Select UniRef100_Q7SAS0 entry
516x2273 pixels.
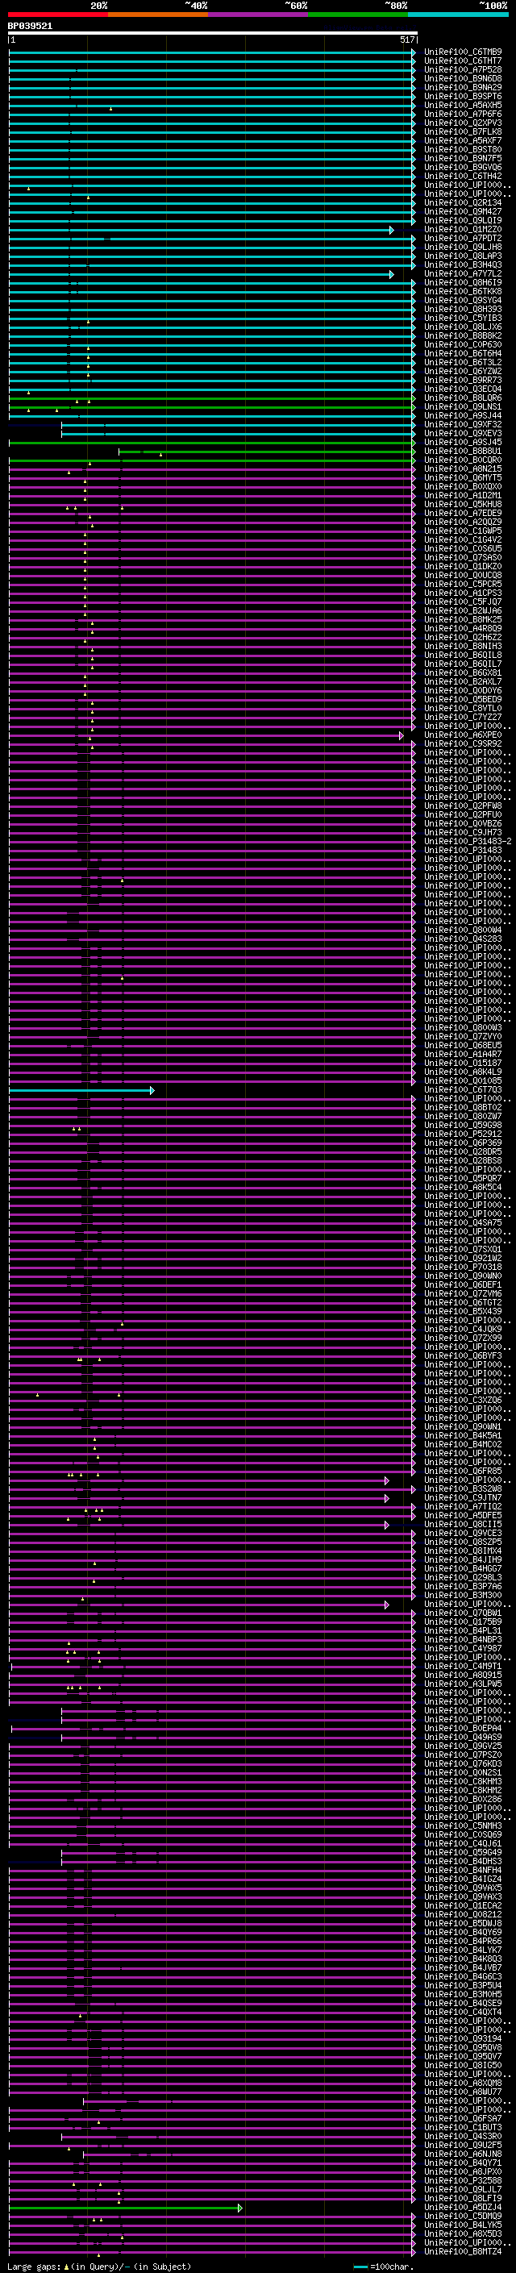(x=463, y=558)
